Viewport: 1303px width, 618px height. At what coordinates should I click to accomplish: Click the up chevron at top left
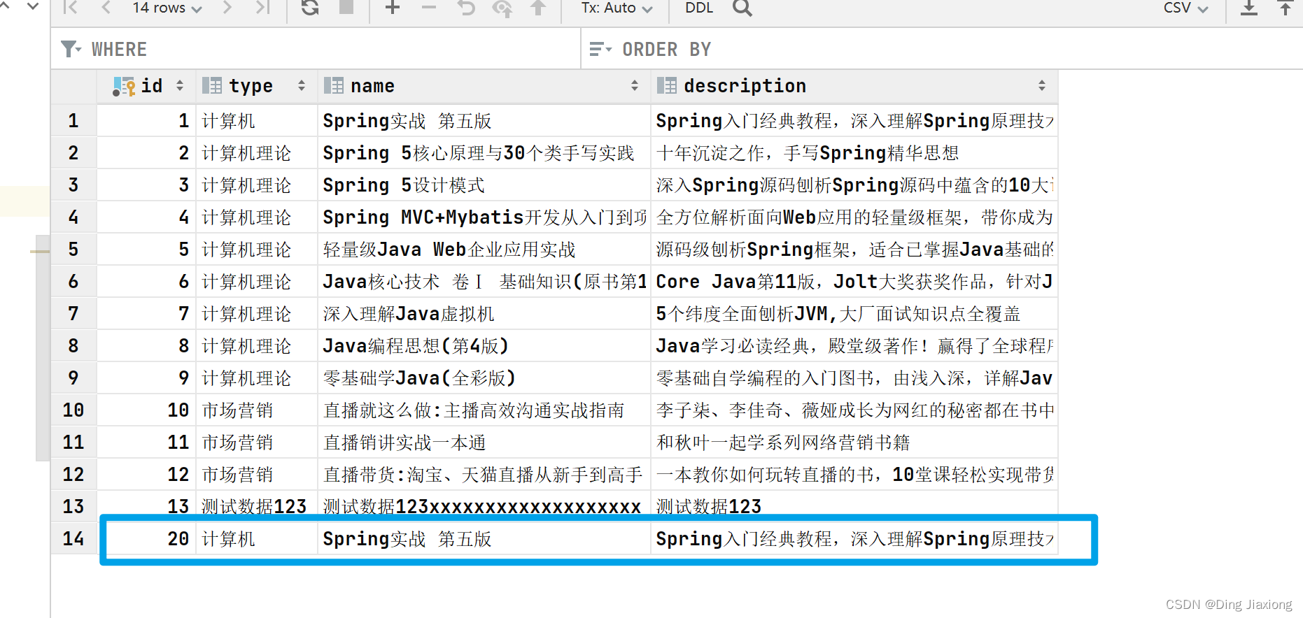pyautogui.click(x=3, y=7)
